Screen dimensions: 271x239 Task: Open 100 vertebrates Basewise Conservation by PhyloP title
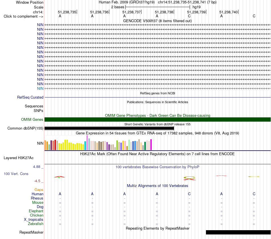tap(157, 167)
